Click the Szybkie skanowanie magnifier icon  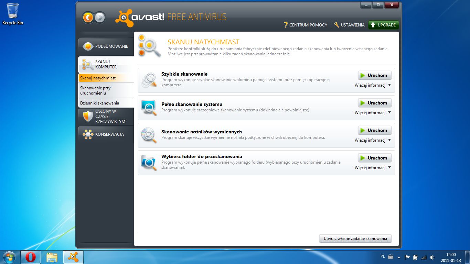(149, 80)
